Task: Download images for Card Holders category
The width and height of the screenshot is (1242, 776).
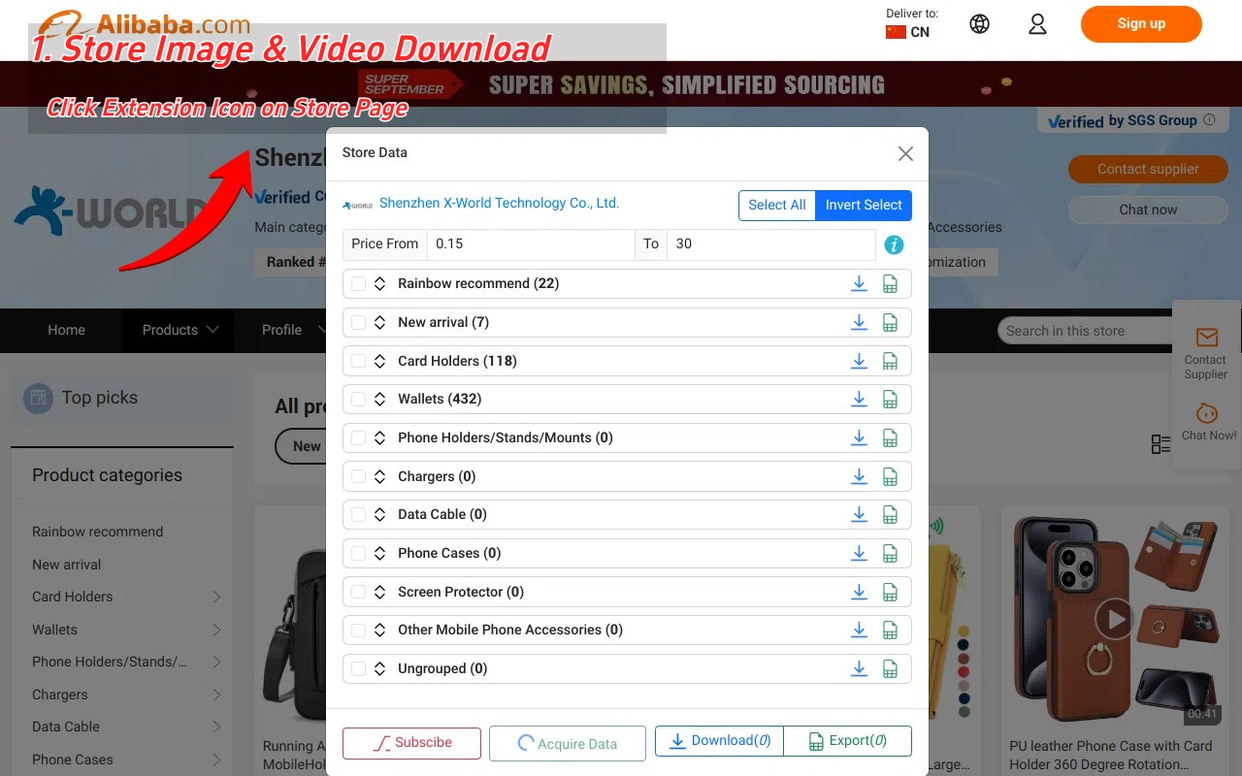Action: [859, 361]
